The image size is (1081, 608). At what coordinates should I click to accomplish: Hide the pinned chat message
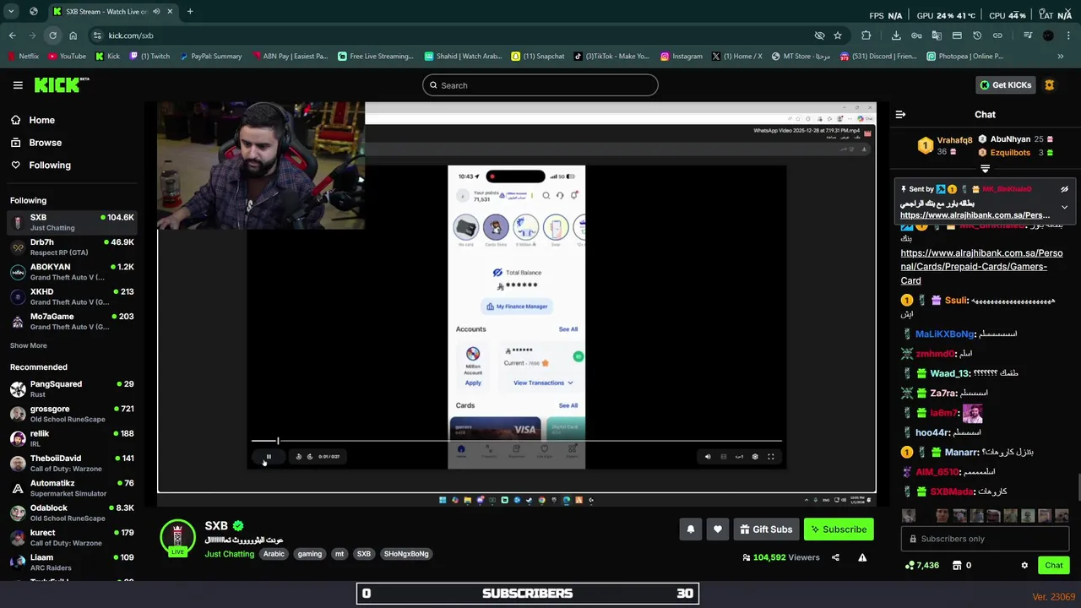coord(1064,189)
